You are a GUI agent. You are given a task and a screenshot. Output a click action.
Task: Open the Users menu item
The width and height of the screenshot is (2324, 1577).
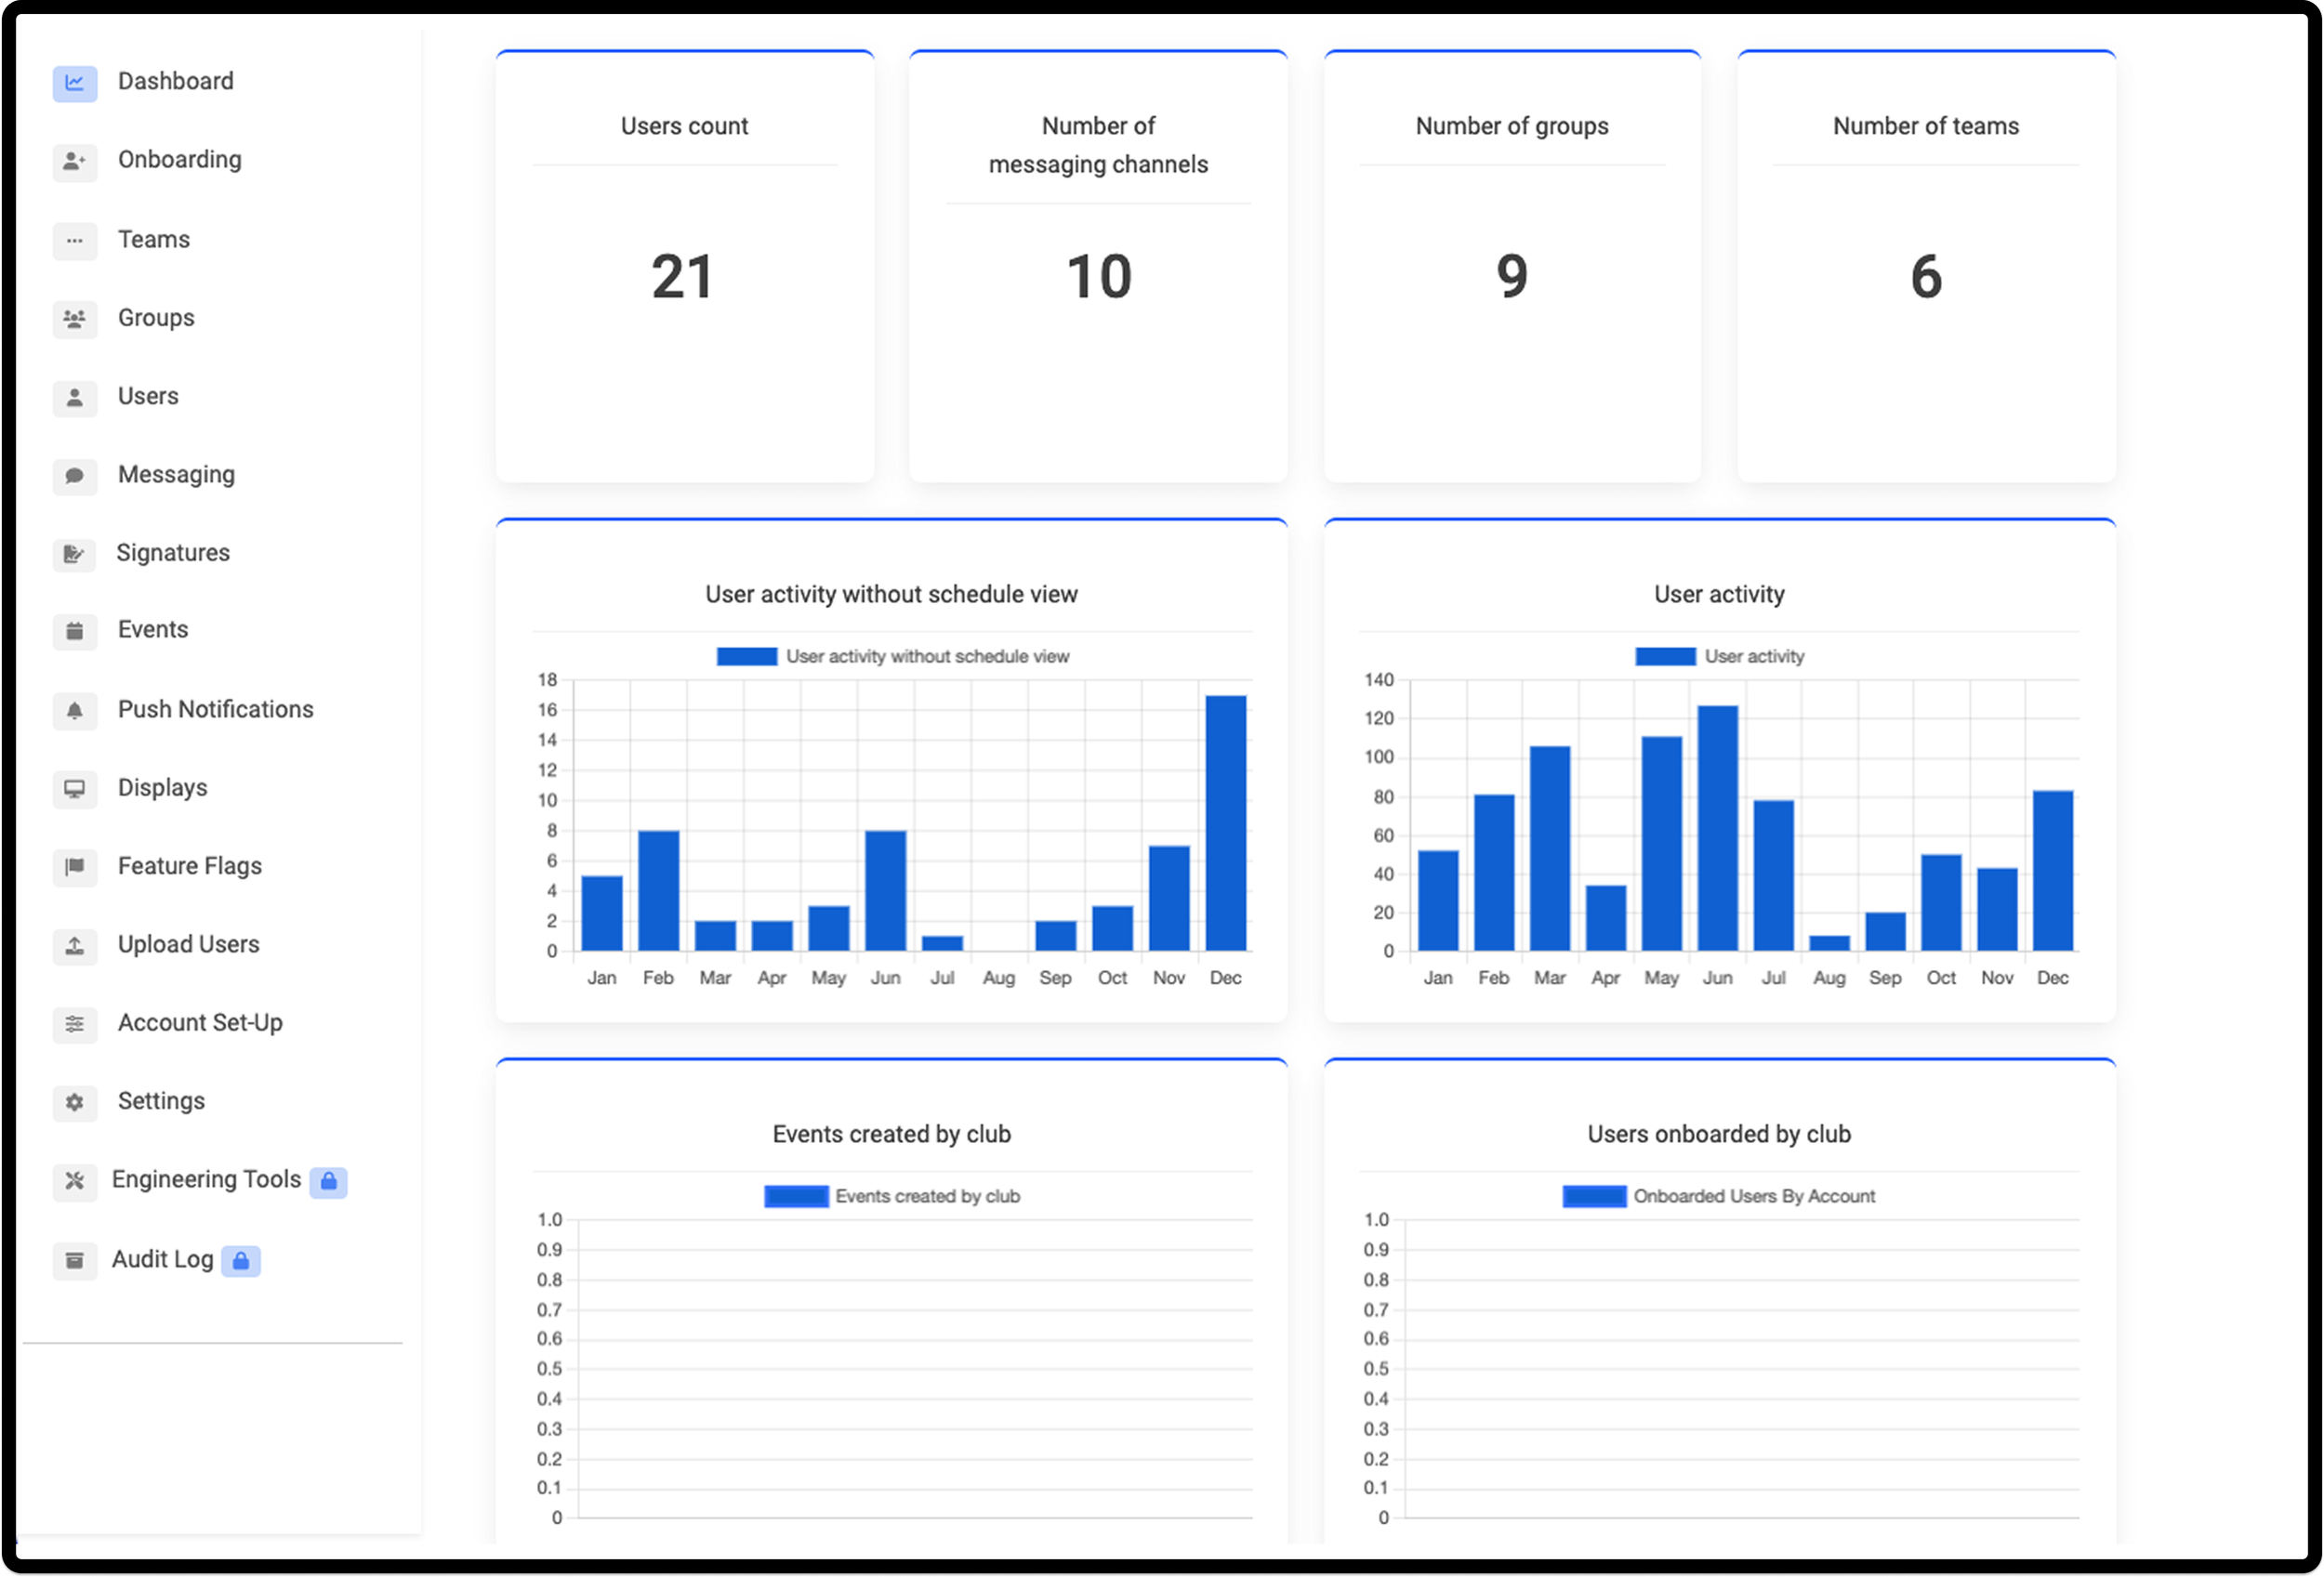(x=148, y=397)
